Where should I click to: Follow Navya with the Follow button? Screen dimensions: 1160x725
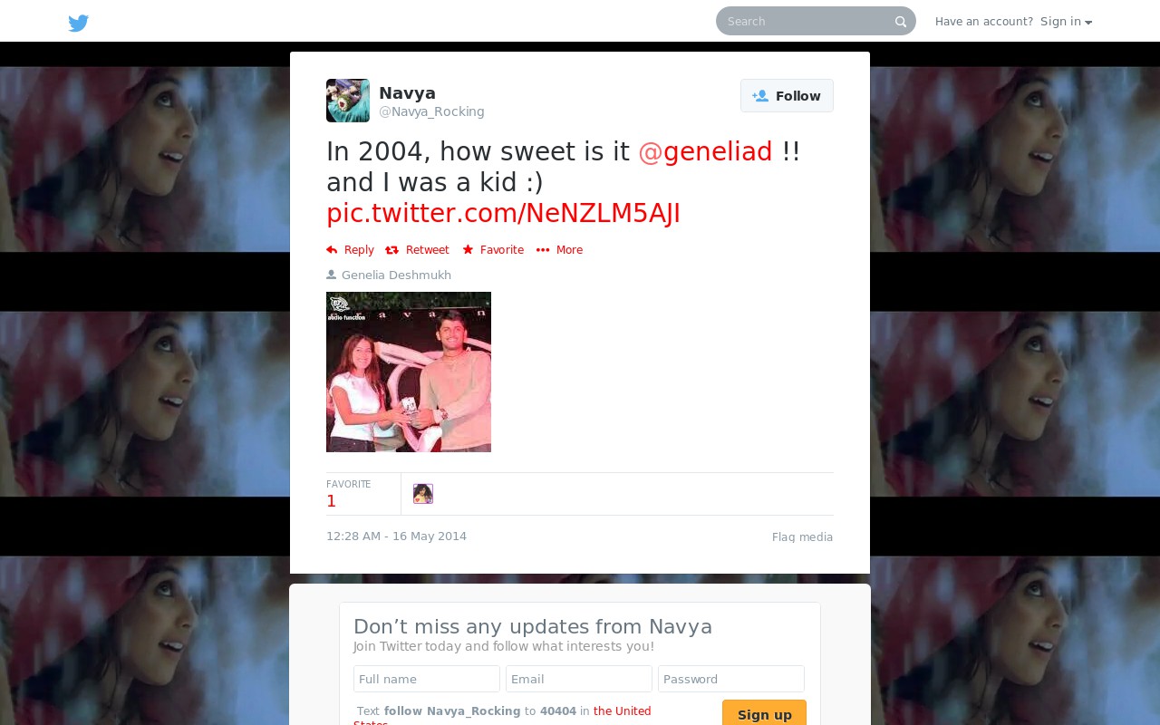pos(787,96)
